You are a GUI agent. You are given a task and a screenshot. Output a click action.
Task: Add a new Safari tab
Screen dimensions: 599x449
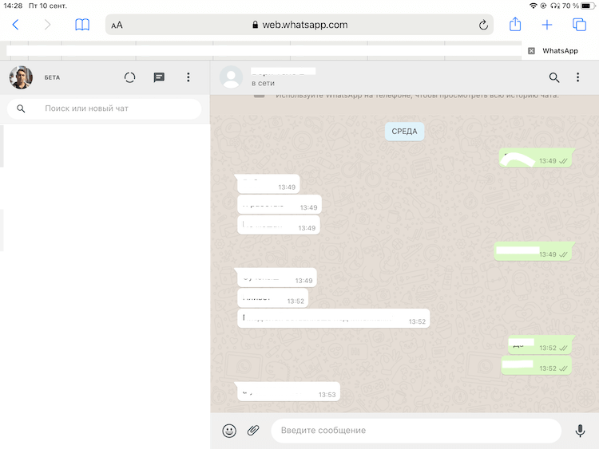[x=547, y=25]
